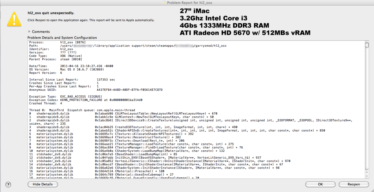Click stack frame 15 CShaderSystem::InitShaderInstance
Viewport: 374px width, 192px height.
click(154, 167)
